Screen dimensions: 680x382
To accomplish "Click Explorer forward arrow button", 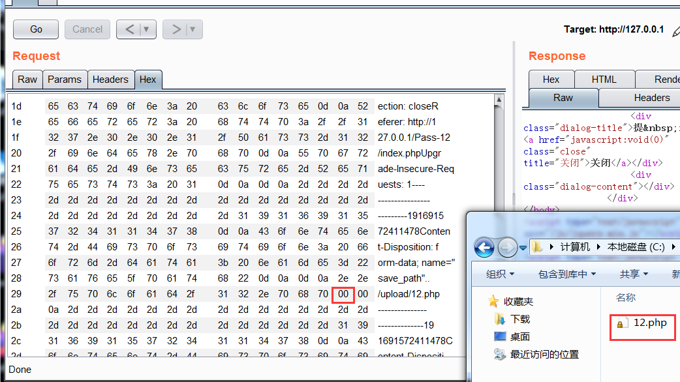I will point(507,248).
